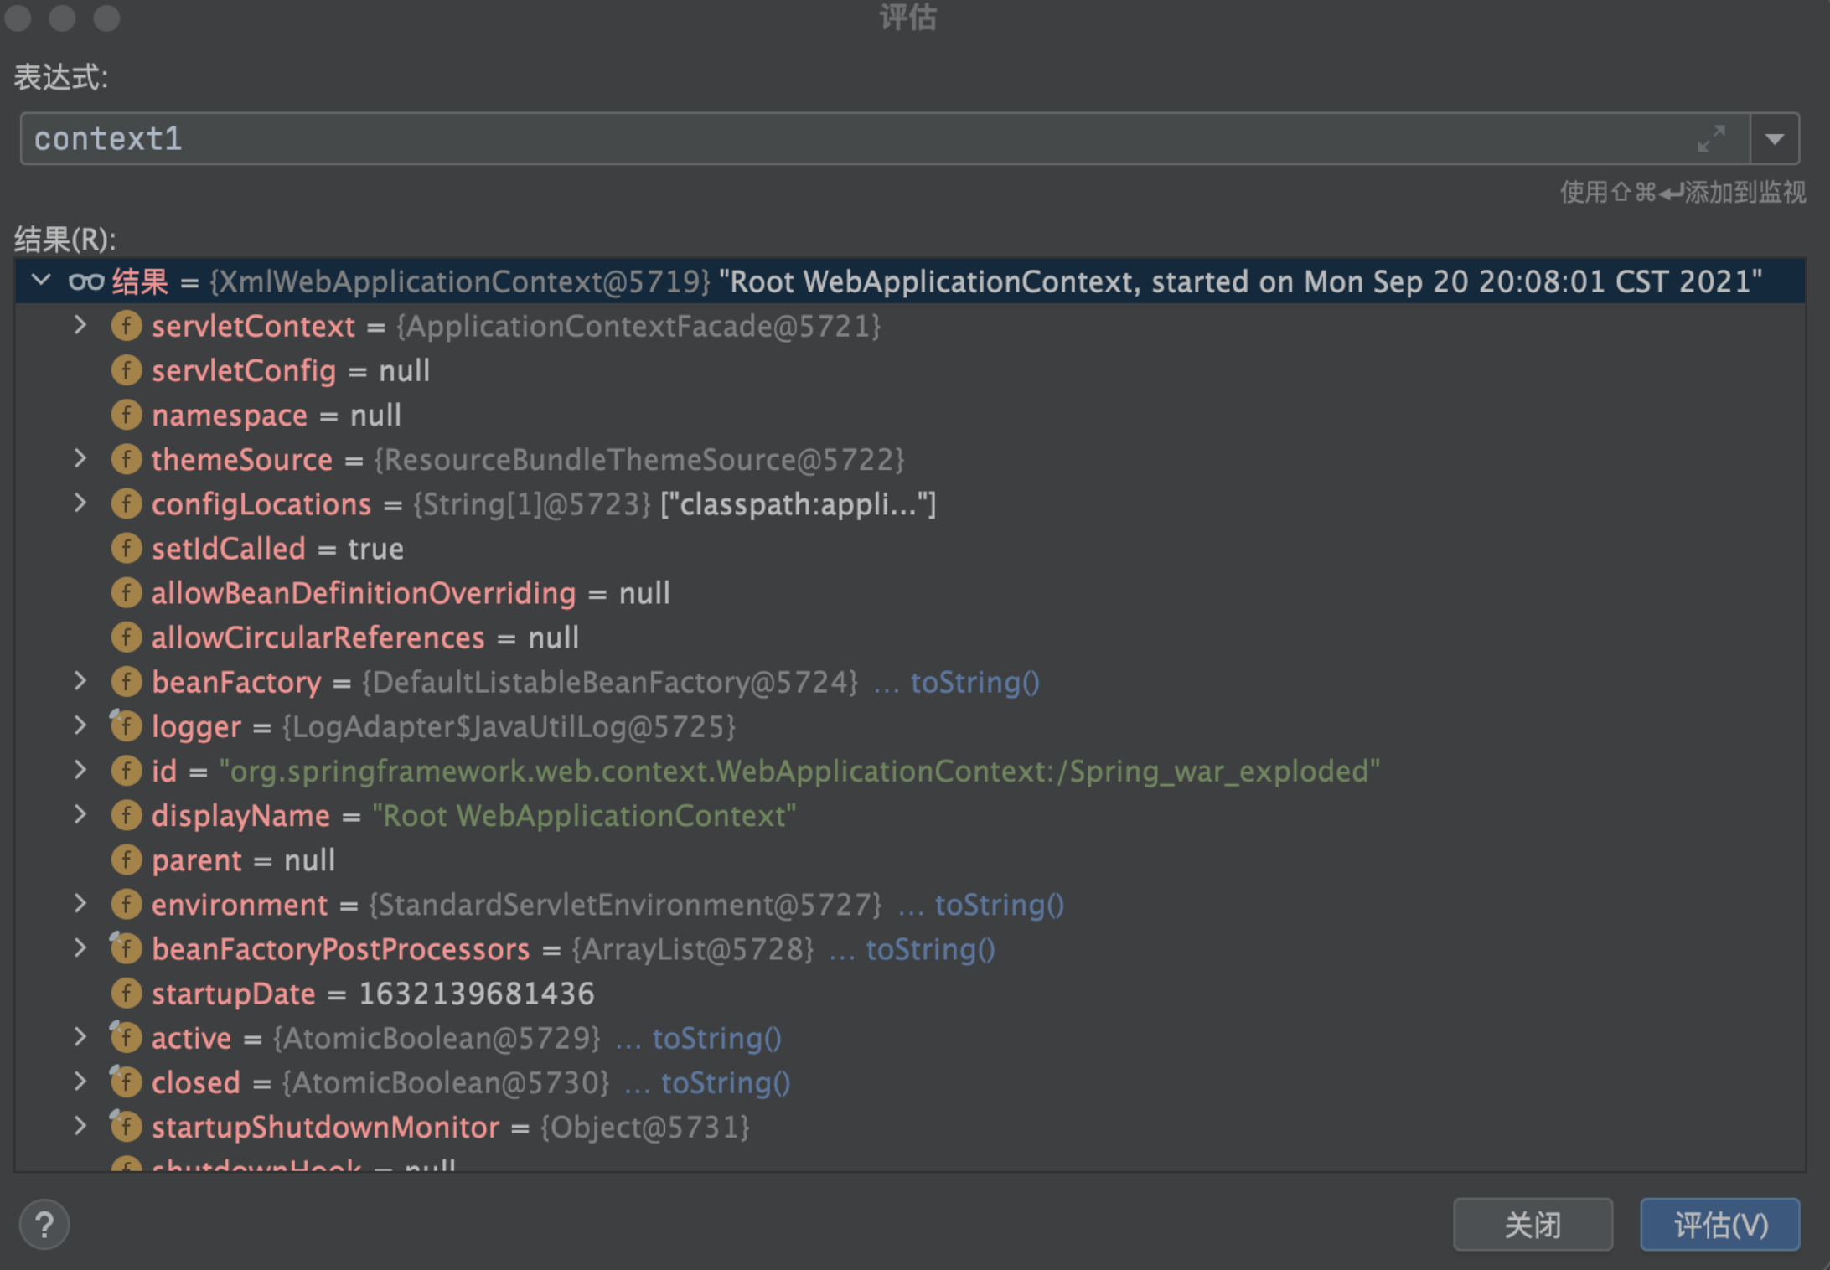Expand the configLocations array node
1830x1270 pixels.
(80, 503)
